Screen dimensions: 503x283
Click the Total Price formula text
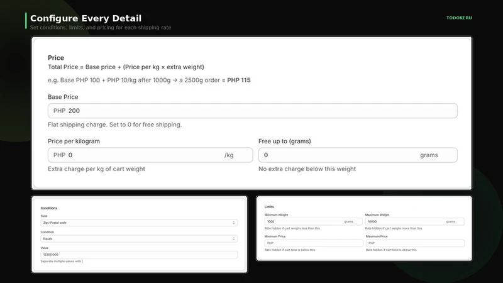(126, 67)
